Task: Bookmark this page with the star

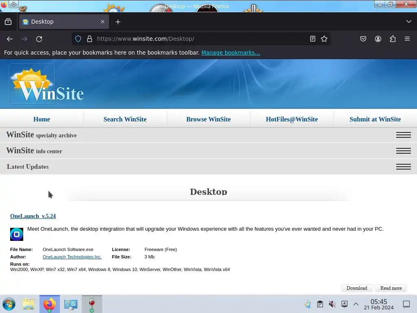Action: coord(324,39)
